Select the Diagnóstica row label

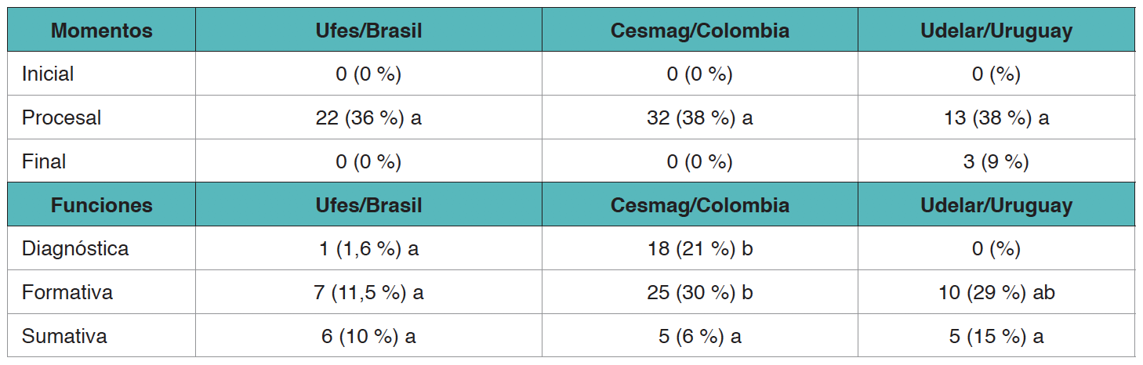75,249
